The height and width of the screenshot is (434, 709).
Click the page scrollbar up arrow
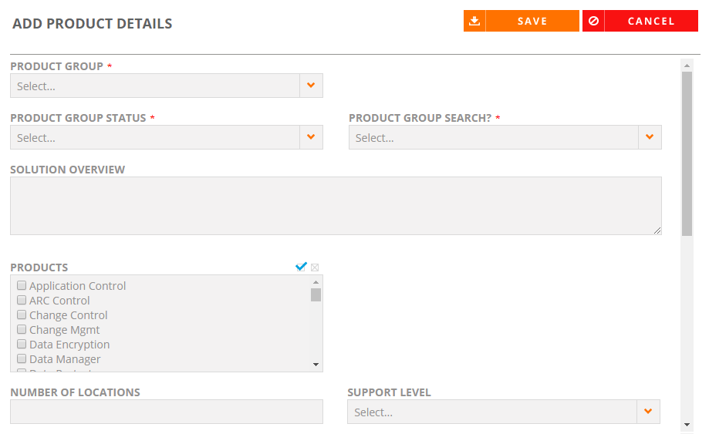[x=687, y=66]
